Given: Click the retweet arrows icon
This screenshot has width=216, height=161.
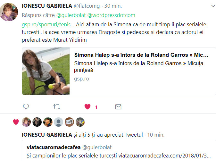Looking at the screenshot, I should coord(57,107).
